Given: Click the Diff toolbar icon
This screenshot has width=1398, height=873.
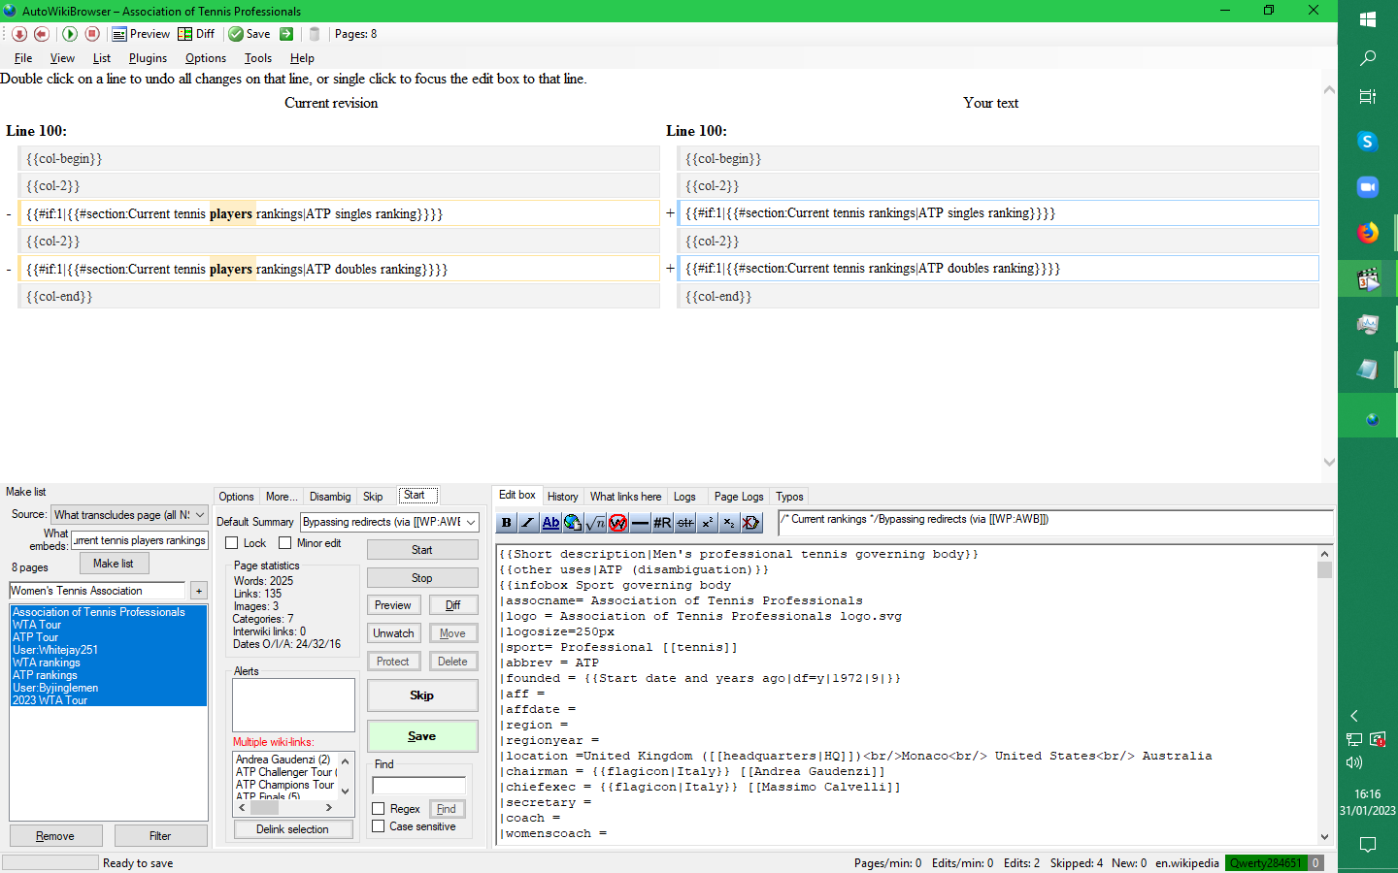Looking at the screenshot, I should pyautogui.click(x=196, y=34).
